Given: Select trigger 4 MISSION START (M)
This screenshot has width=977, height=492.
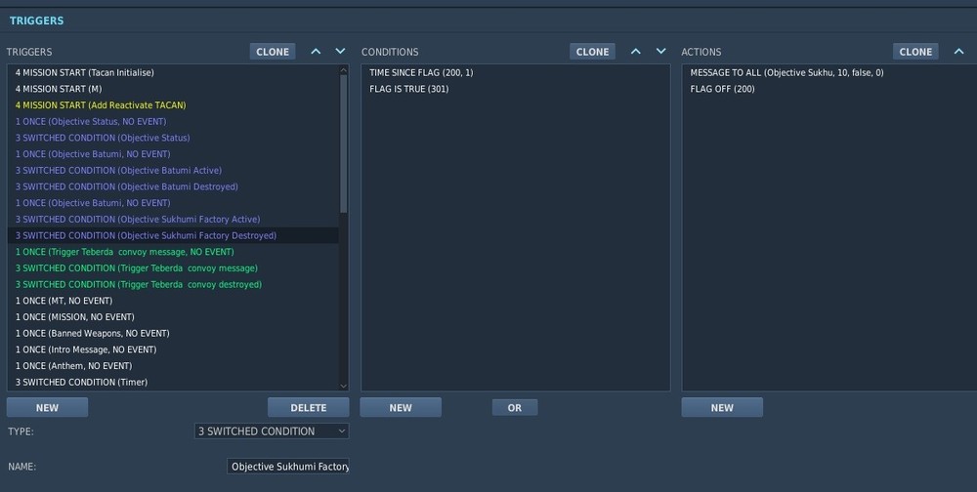Looking at the screenshot, I should [x=173, y=89].
